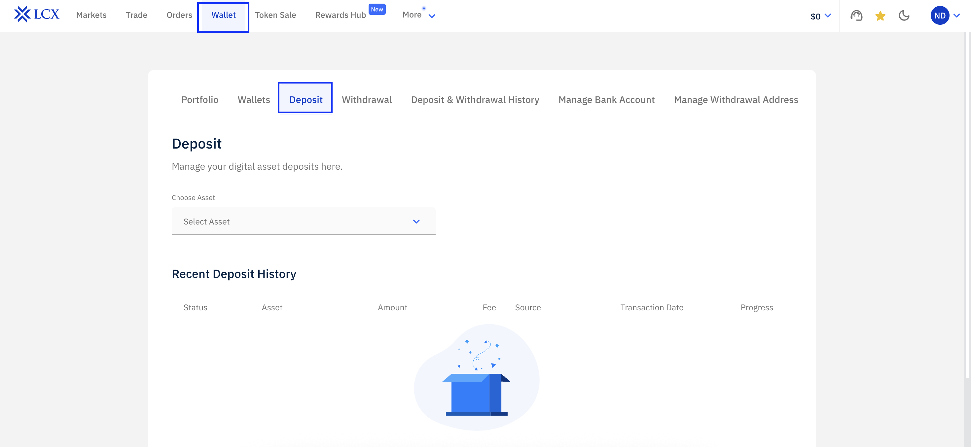Open the customer support headset icon
Image resolution: width=971 pixels, height=447 pixels.
(856, 16)
